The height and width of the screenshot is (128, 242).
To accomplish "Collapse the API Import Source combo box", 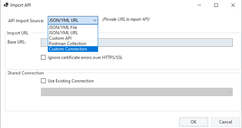I will (x=73, y=20).
